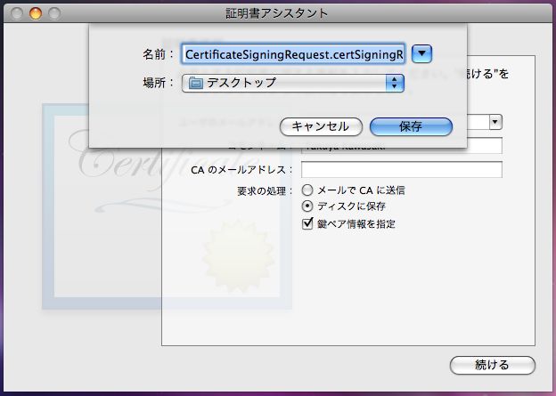This screenshot has height=396, width=556.
Task: Click the desktop folder icon in the location popup
Action: click(x=196, y=84)
